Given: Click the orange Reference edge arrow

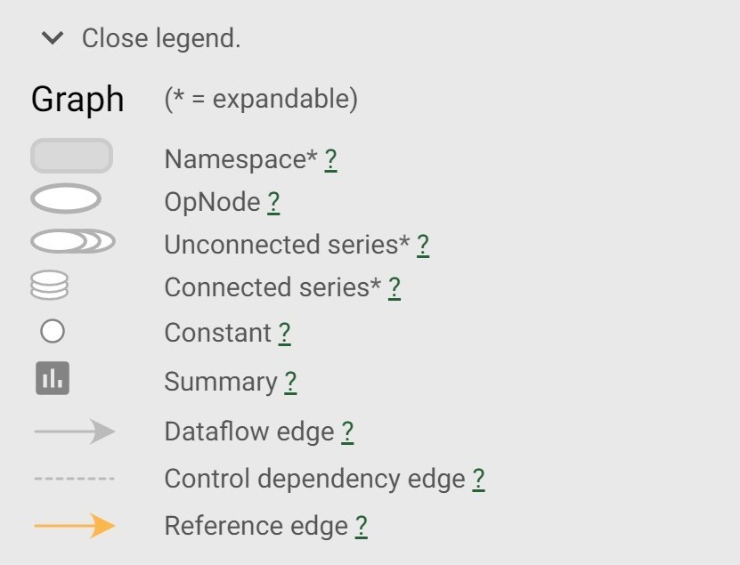Looking at the screenshot, I should pyautogui.click(x=75, y=525).
